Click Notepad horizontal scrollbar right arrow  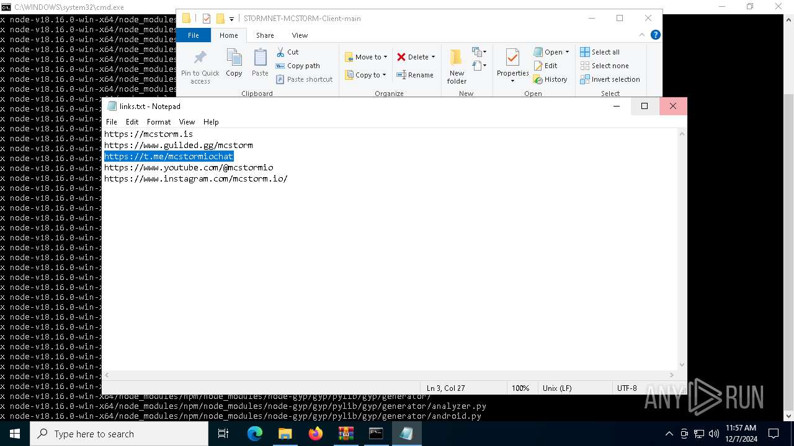671,375
